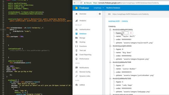Open Authentication people icon
The height and width of the screenshot is (95, 169).
[77, 29]
